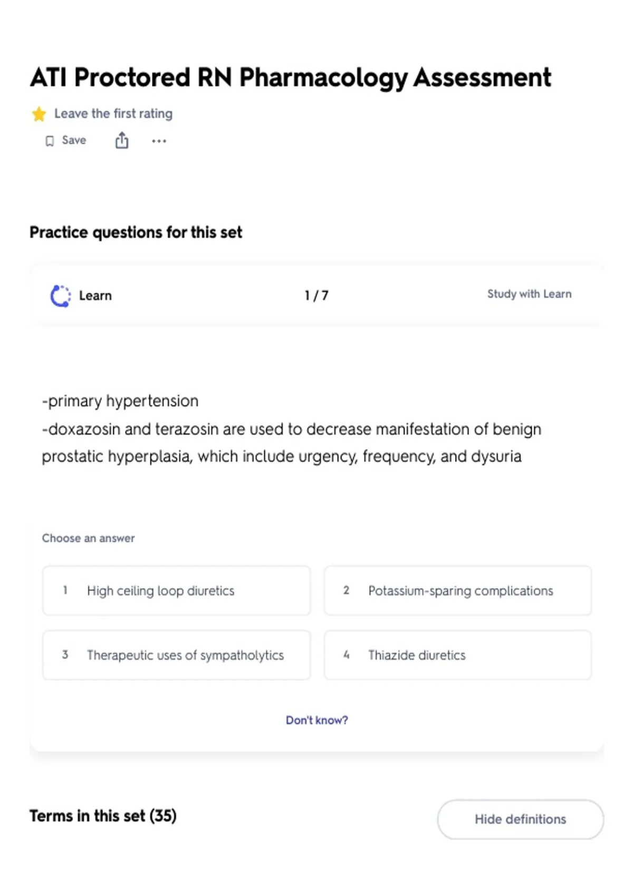
Task: Click the Learn mode circular icon
Action: point(61,296)
